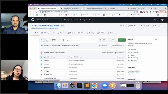The height and width of the screenshot is (94, 168).
Task: Open the LICENSE file
Action: (x=46, y=71)
